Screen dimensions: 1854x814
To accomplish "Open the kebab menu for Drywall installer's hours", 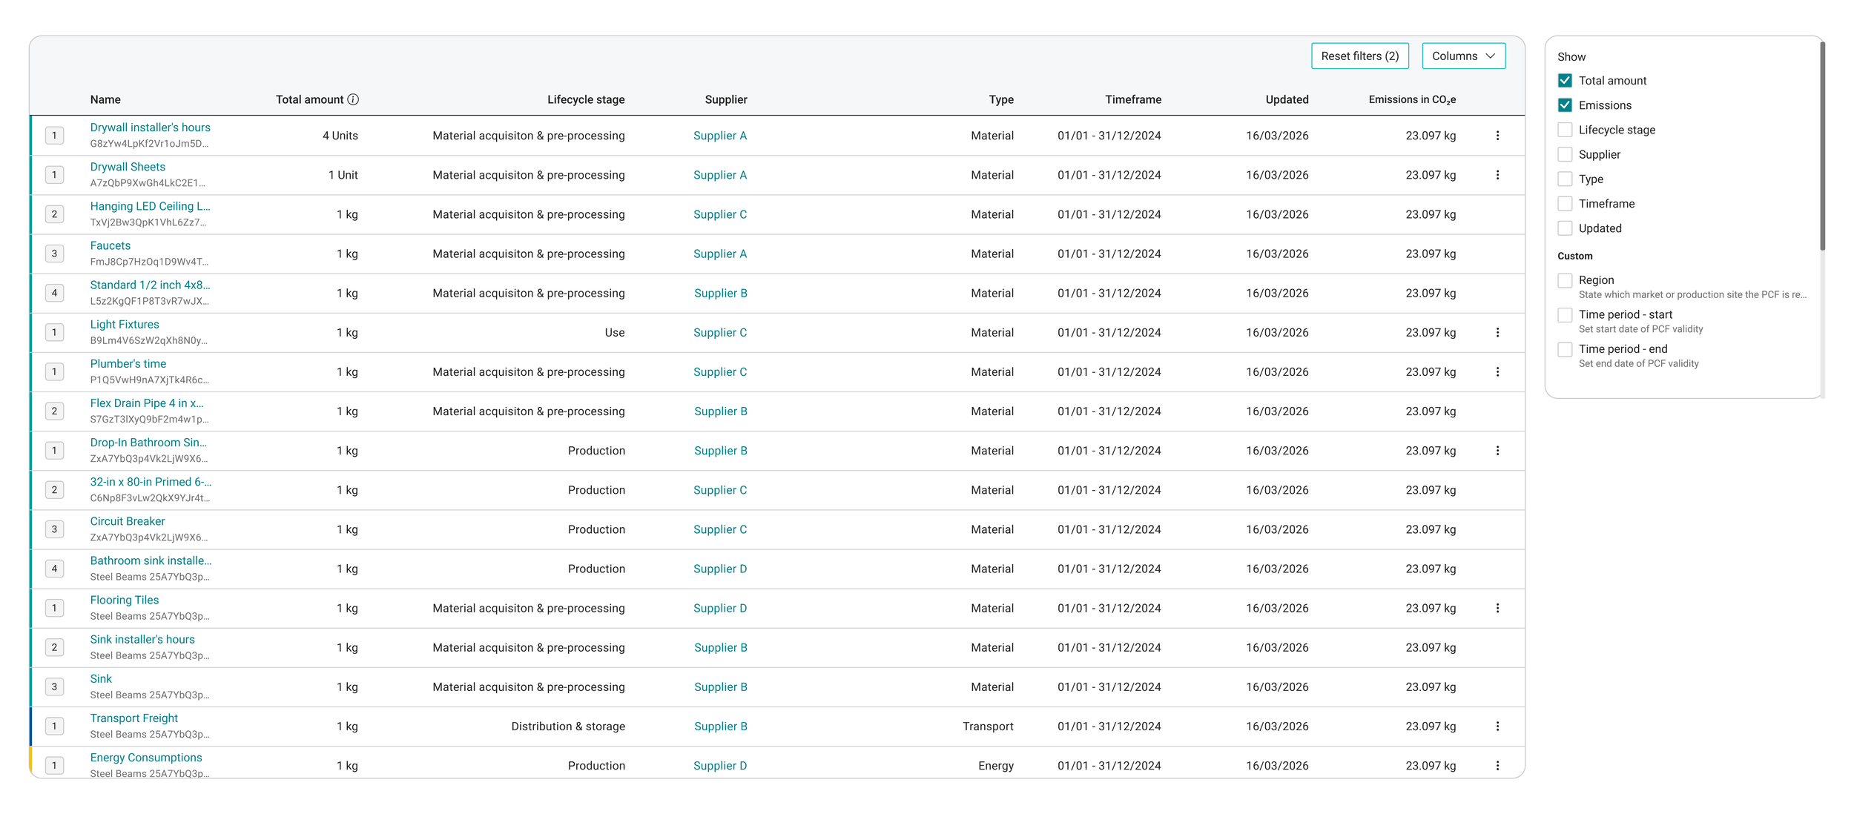I will [x=1497, y=136].
